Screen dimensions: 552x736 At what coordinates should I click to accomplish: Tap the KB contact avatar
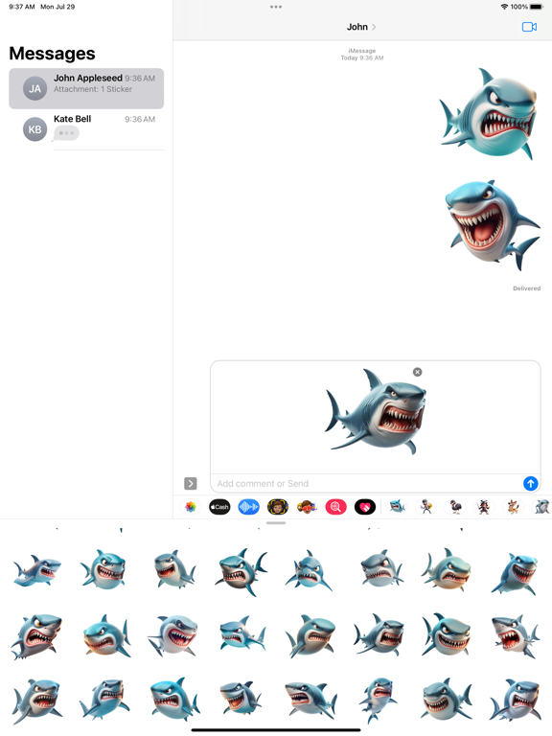34,129
